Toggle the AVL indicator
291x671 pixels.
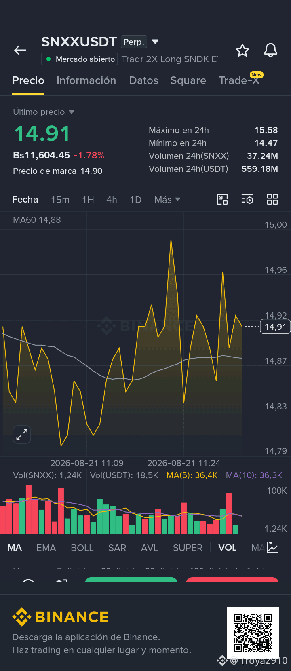(150, 548)
